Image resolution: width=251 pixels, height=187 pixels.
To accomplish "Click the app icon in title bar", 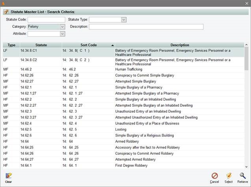I will pos(4,3).
